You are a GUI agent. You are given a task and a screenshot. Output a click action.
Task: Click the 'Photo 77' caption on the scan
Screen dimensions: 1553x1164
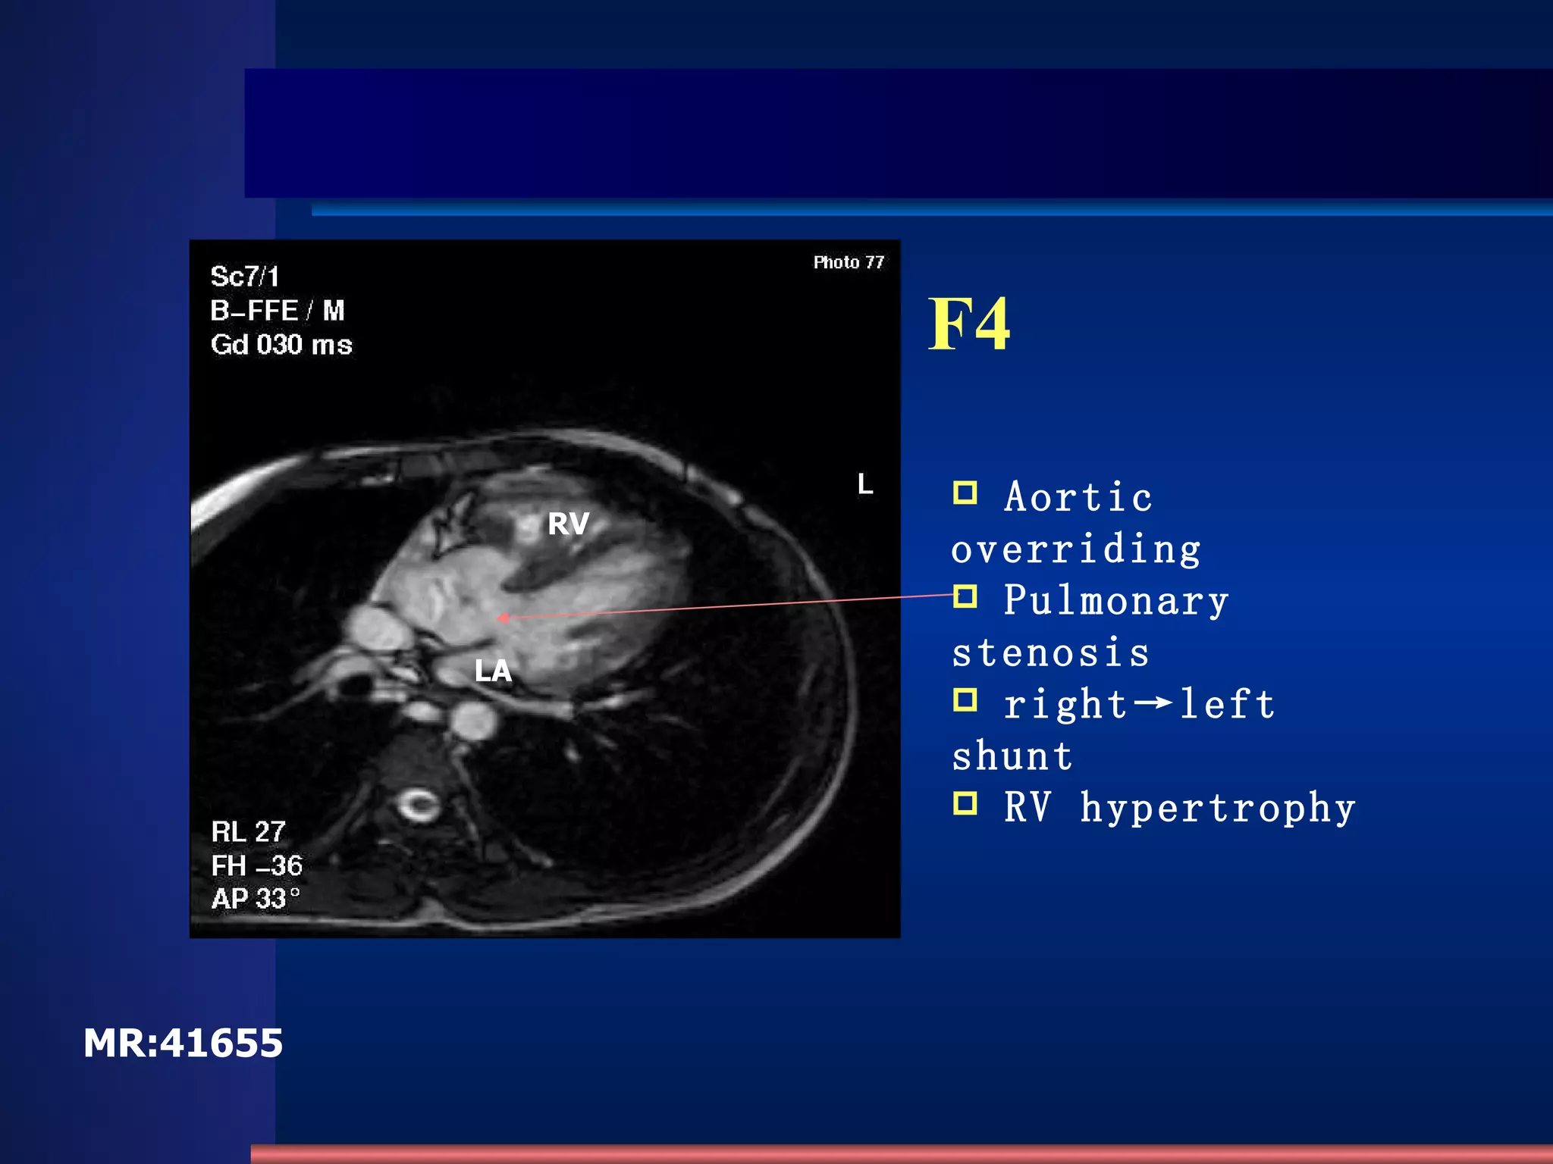pos(849,262)
